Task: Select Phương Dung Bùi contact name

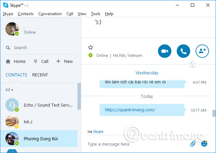Action: pyautogui.click(x=41, y=139)
